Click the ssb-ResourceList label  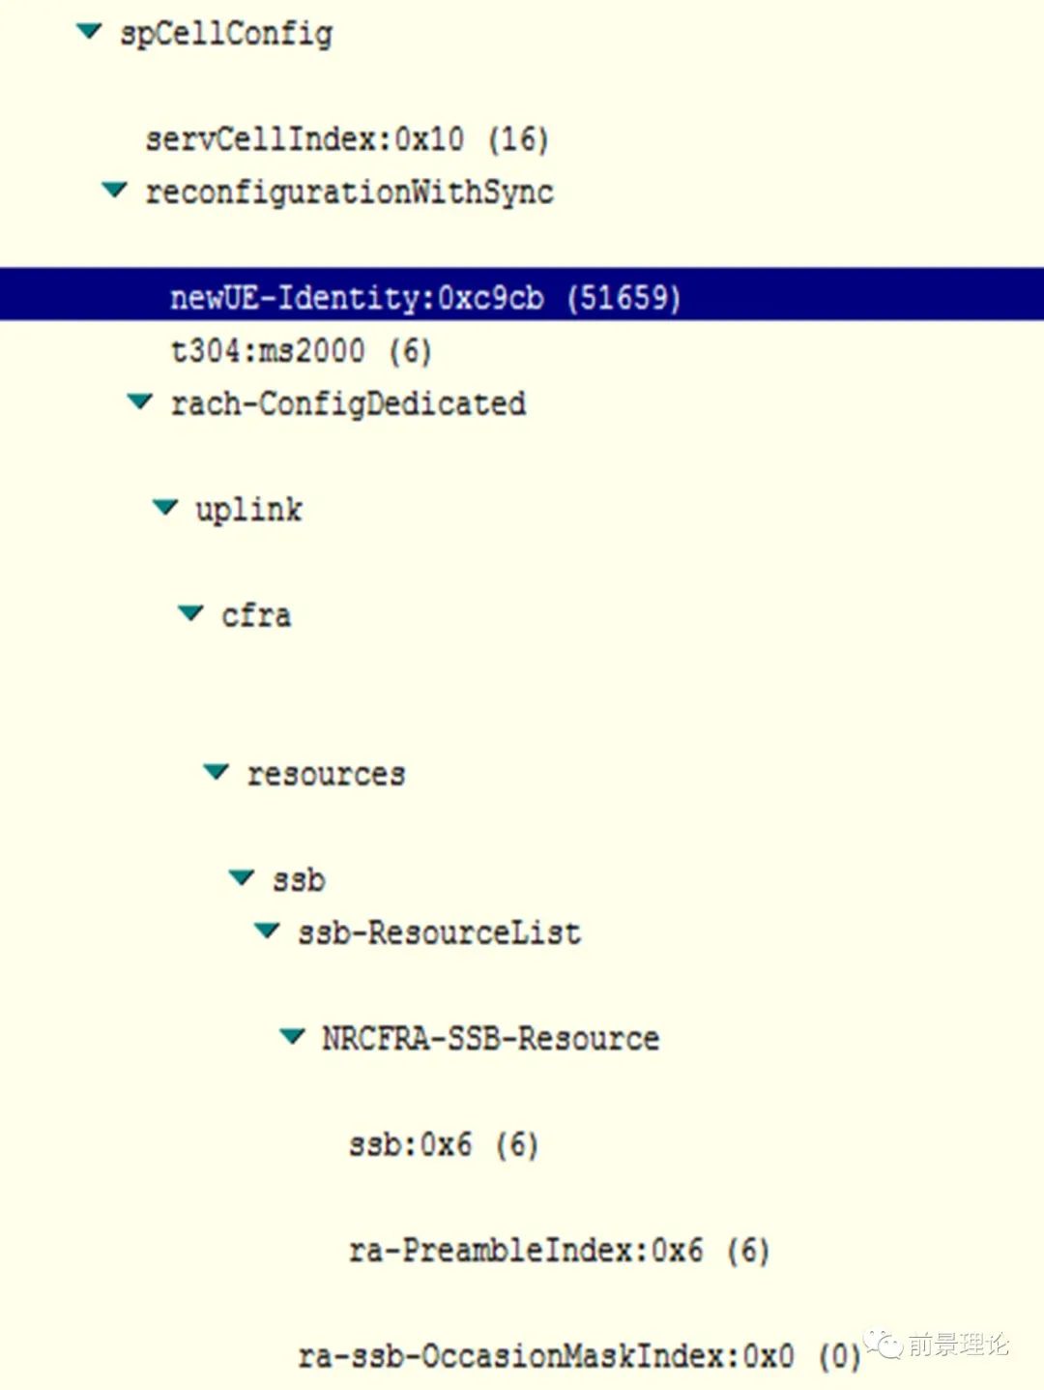click(439, 933)
